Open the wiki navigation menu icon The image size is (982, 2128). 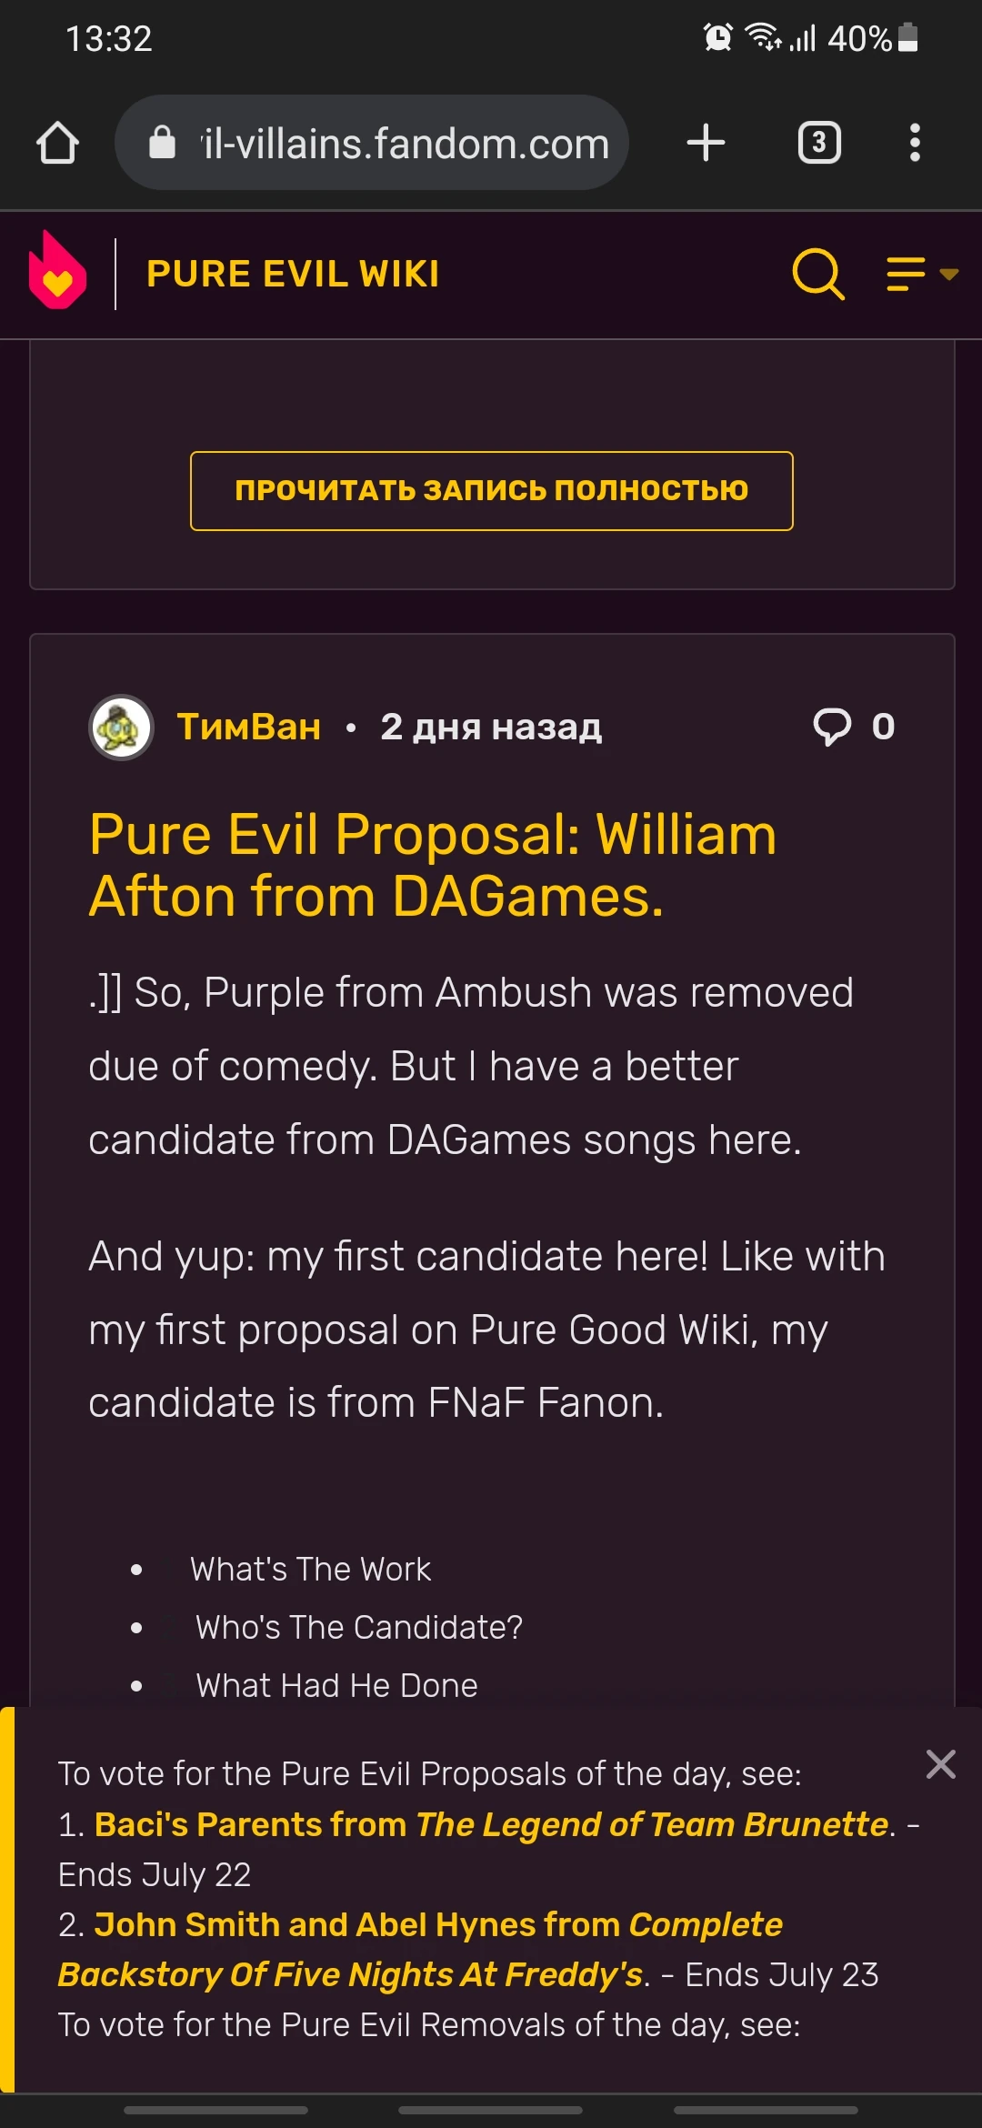[903, 274]
